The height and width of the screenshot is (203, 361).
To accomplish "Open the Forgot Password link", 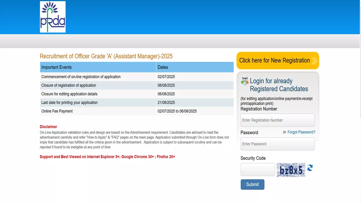I will pos(301,132).
